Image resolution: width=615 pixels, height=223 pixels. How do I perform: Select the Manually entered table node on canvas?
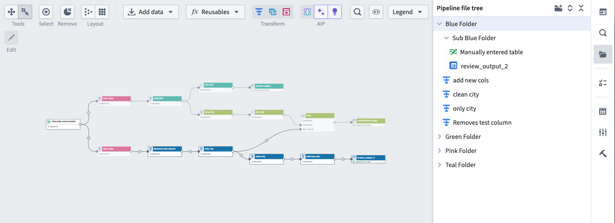63,124
